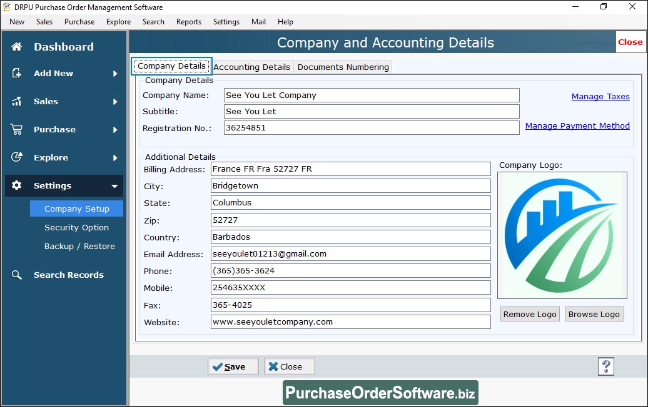Expand the Explore submenu arrow
This screenshot has height=407, width=648.
tap(115, 157)
